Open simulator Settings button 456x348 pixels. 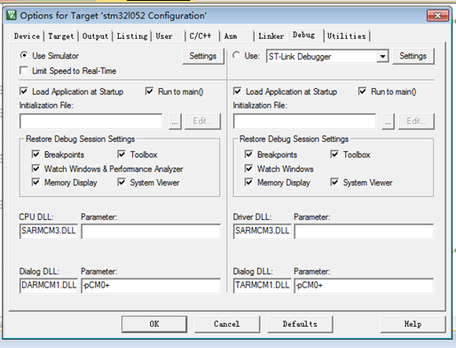pyautogui.click(x=203, y=56)
